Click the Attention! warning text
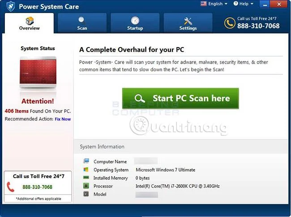The image size is (291, 217). coord(38,101)
